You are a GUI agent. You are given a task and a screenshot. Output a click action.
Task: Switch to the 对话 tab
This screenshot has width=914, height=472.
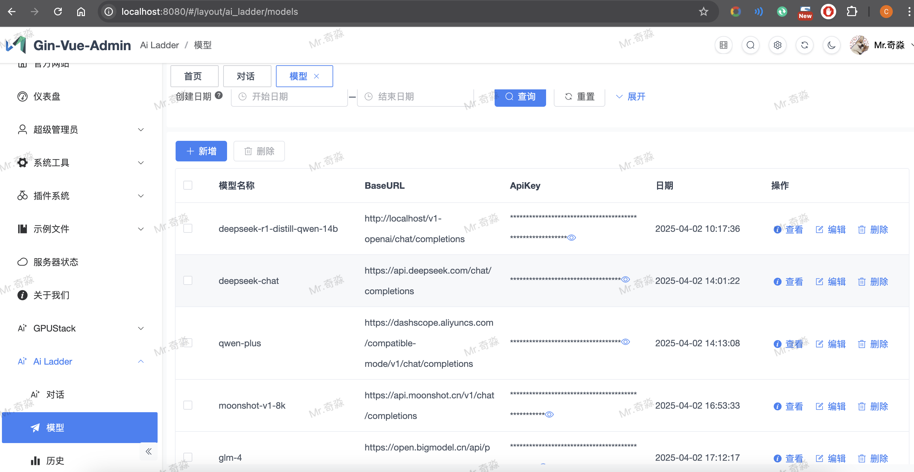247,76
